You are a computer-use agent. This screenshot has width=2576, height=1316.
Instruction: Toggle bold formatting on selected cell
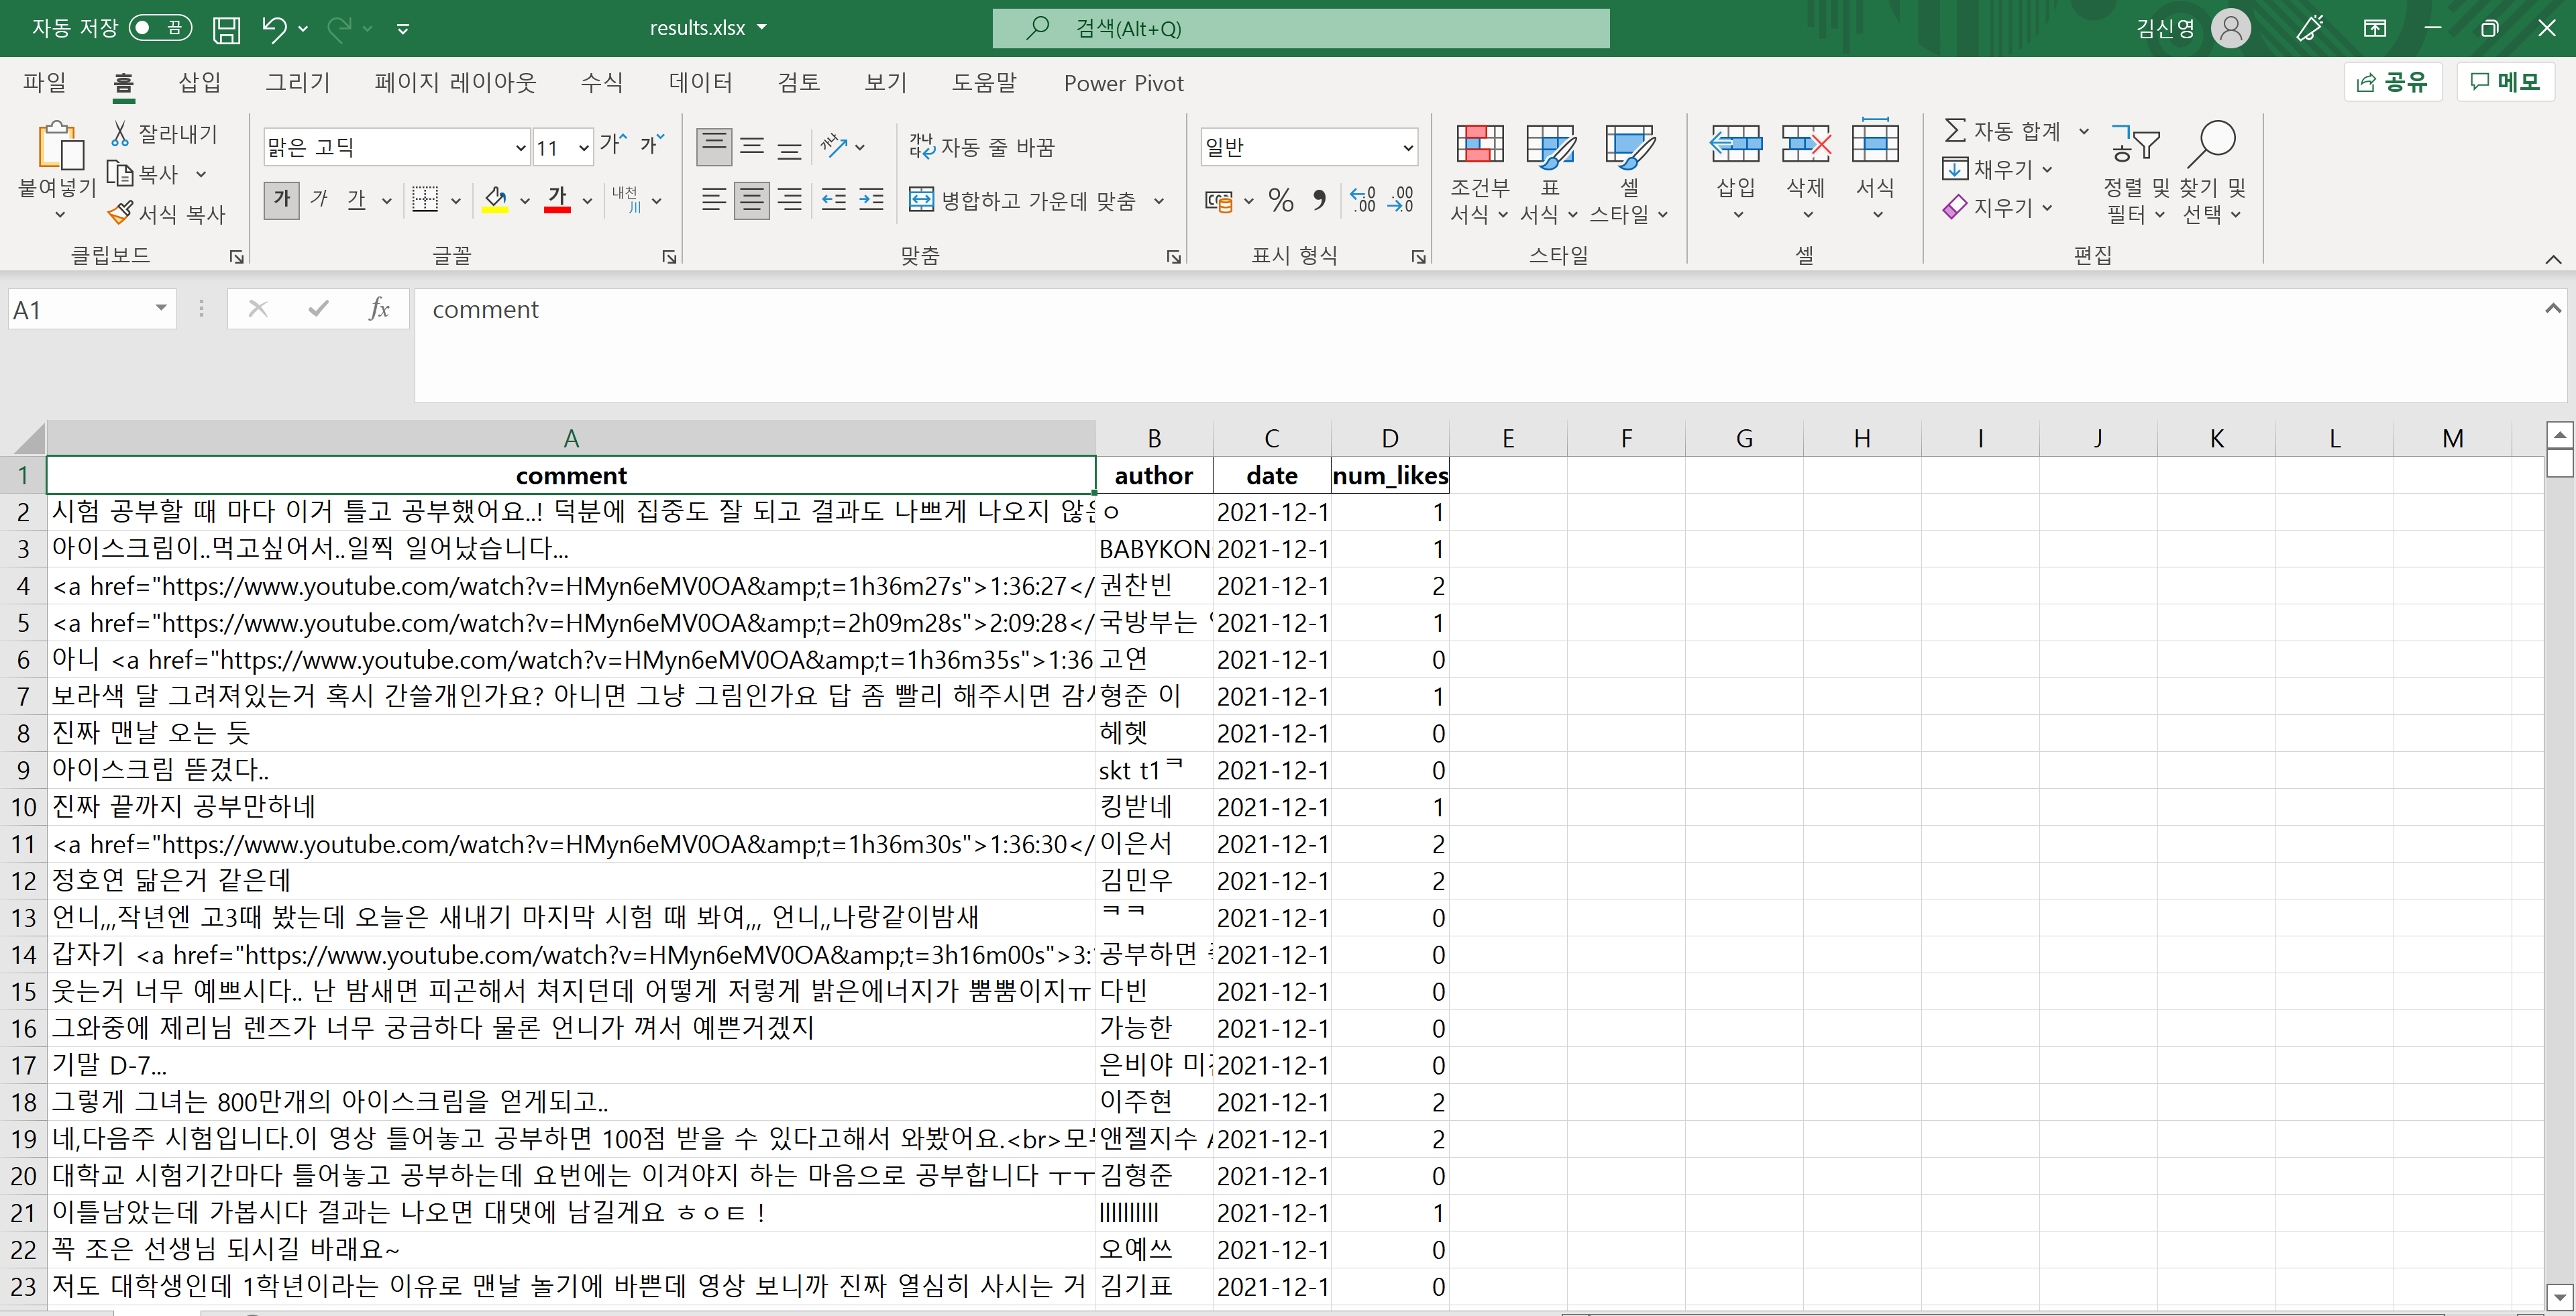pos(281,199)
